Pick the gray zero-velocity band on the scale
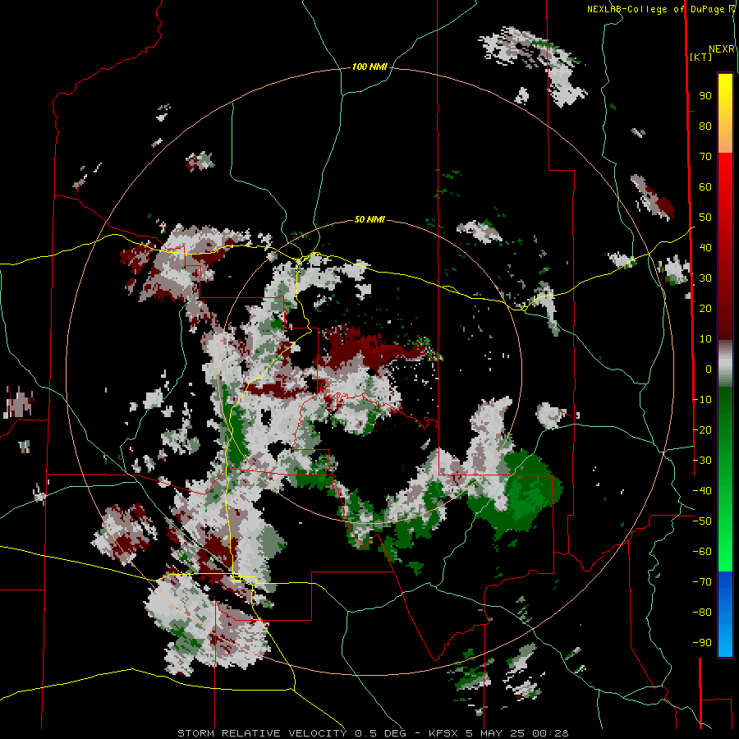This screenshot has height=739, width=739. [x=725, y=364]
